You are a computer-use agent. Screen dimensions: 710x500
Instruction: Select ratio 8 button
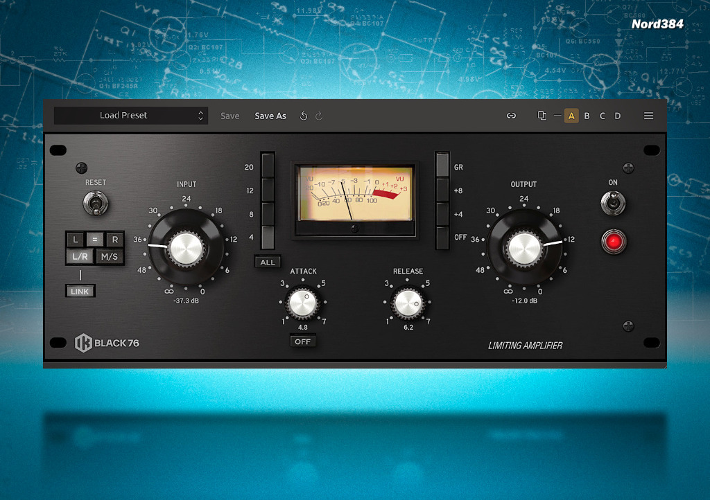(268, 213)
